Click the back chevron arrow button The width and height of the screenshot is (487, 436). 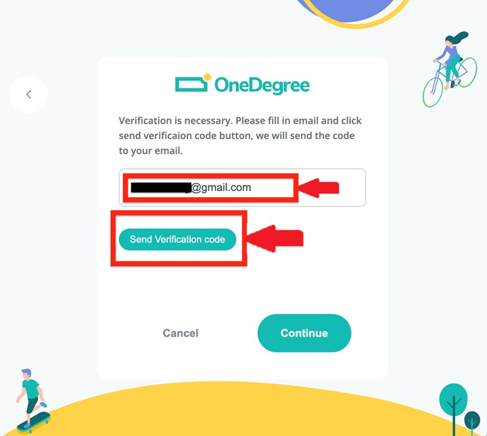(x=28, y=94)
